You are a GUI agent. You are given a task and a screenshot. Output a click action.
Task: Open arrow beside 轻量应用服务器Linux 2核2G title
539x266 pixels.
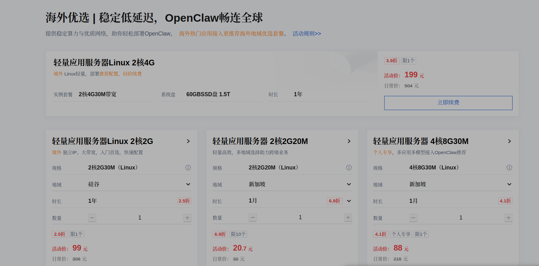(188, 141)
